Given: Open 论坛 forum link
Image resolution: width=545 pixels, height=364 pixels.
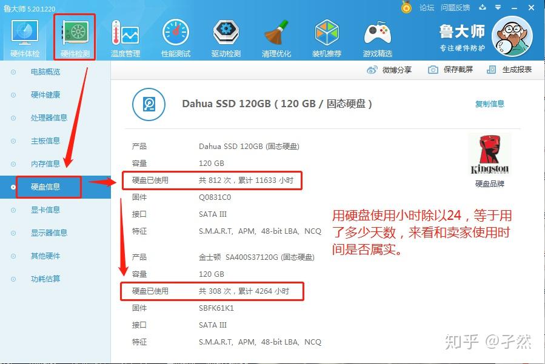Looking at the screenshot, I should tap(426, 8).
